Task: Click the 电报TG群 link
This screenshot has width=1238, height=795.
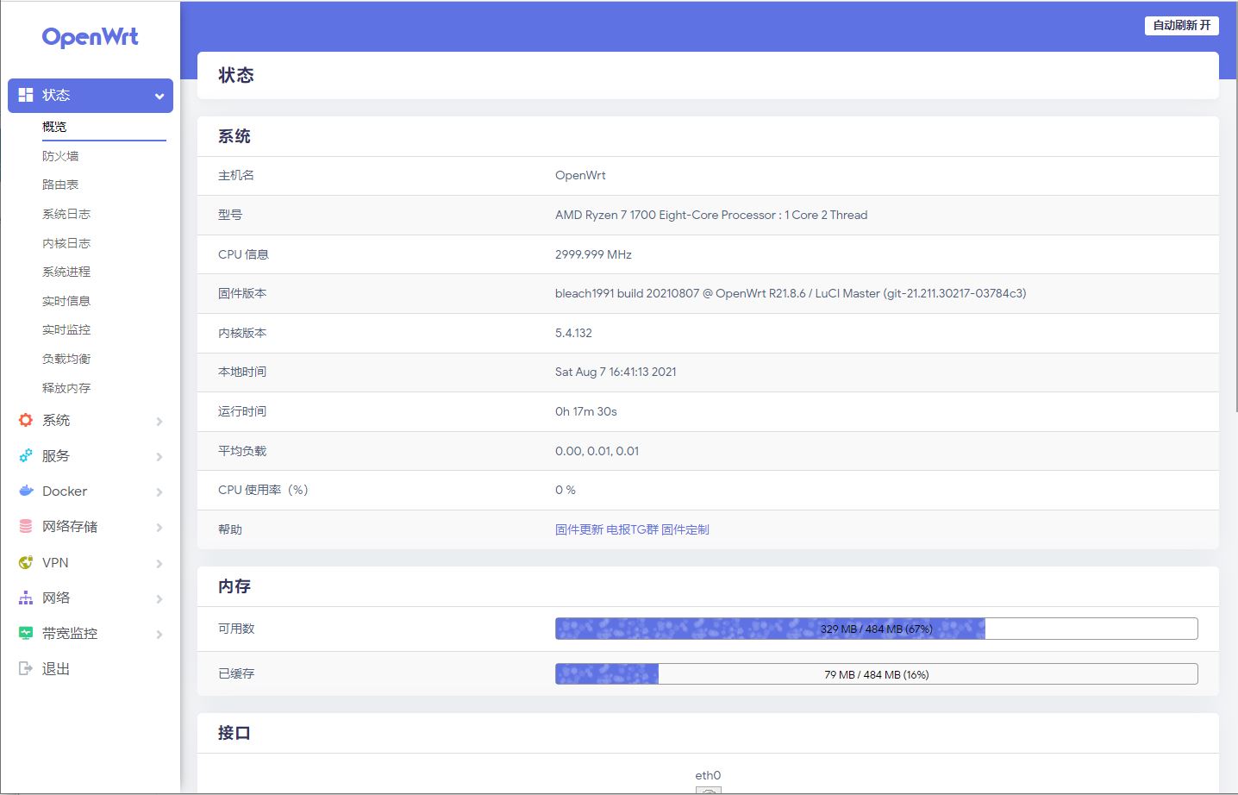Action: point(632,529)
